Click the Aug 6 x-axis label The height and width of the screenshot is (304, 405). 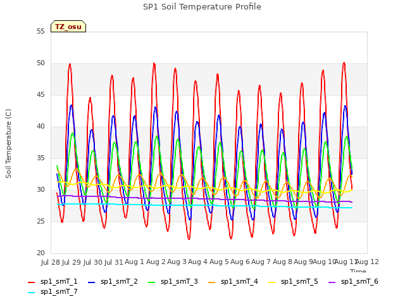[x=240, y=262]
